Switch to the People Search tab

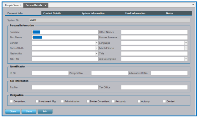point(13,5)
